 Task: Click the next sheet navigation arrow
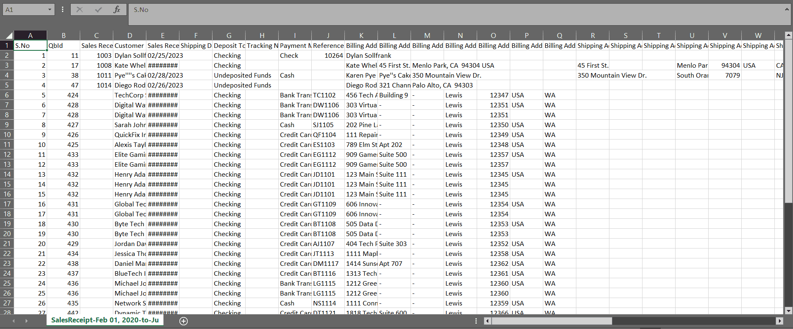tap(26, 321)
